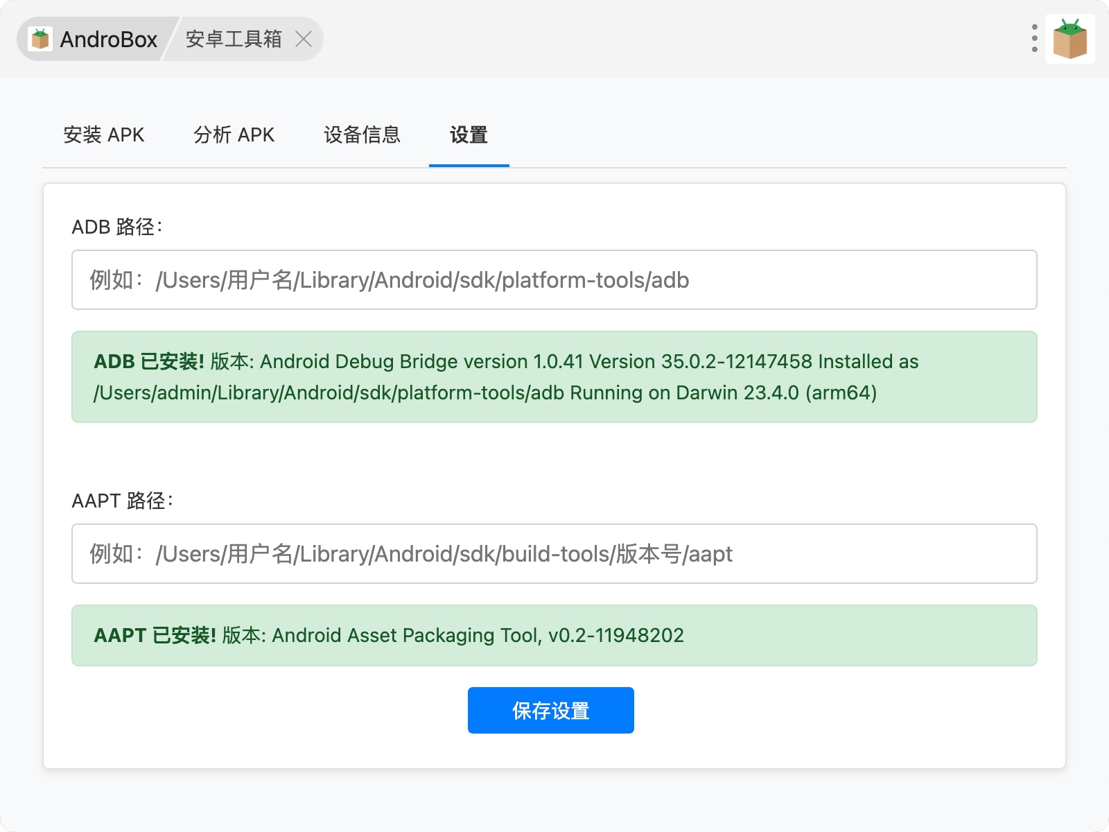Switch to the 安装 APK tab
Screen dimensions: 1109x832
(104, 135)
